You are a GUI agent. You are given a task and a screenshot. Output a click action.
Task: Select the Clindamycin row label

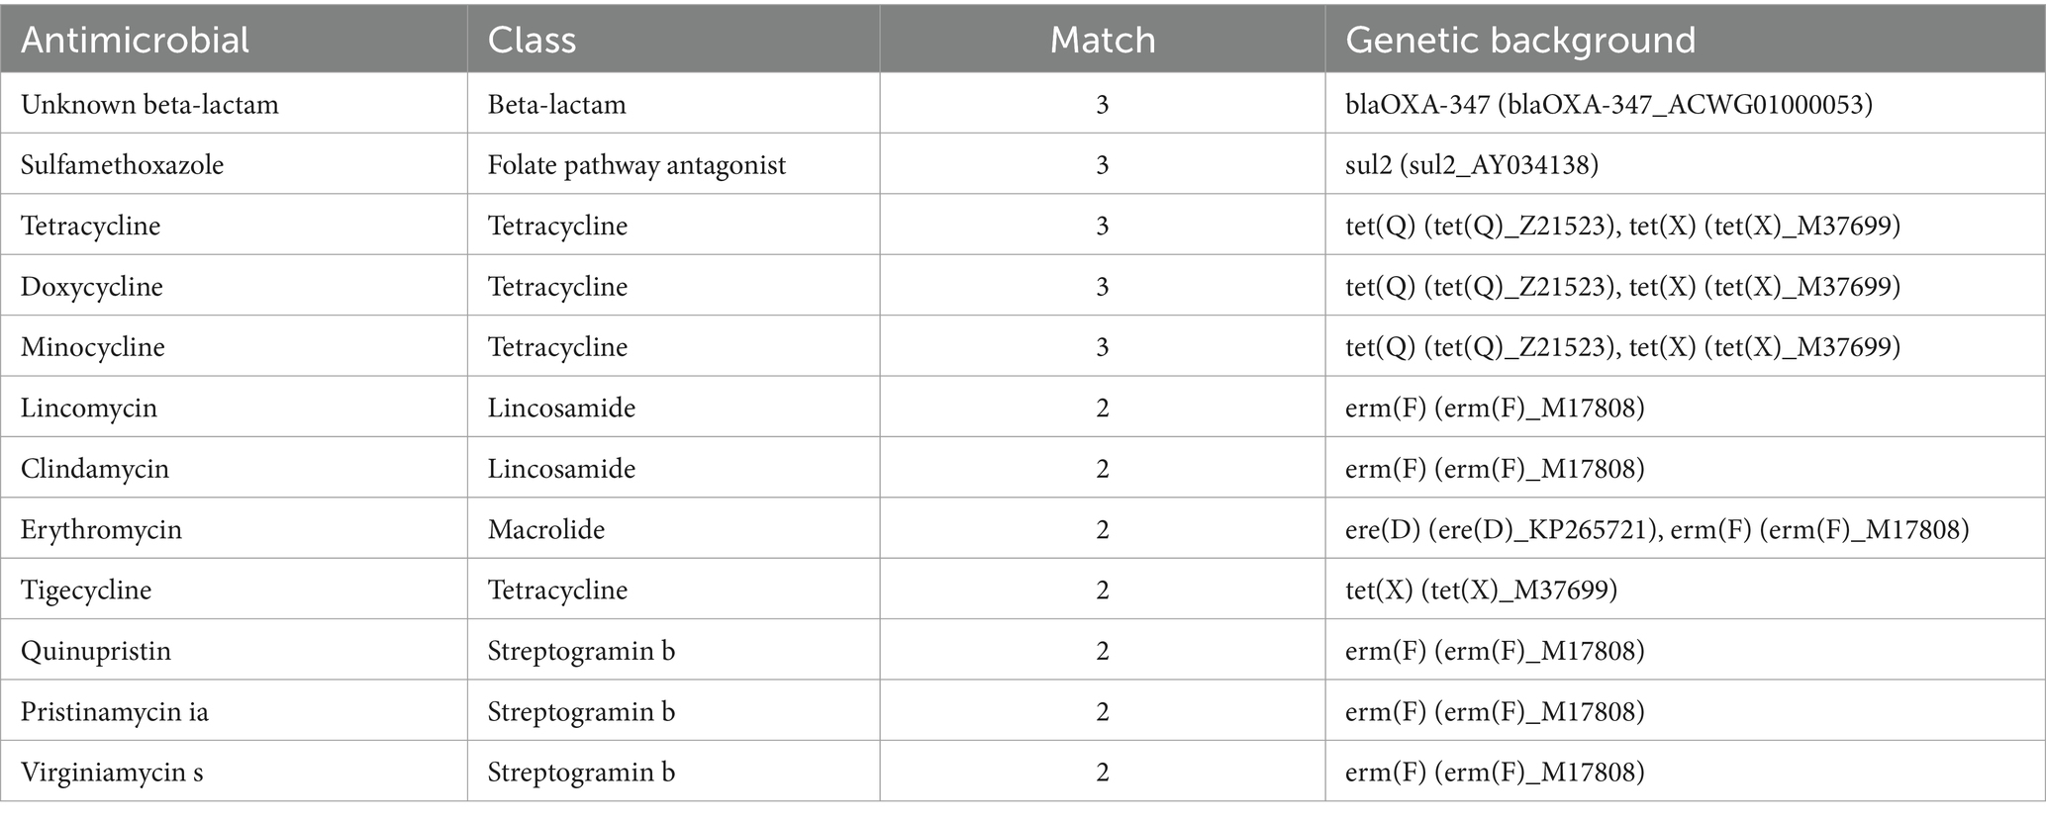95,469
